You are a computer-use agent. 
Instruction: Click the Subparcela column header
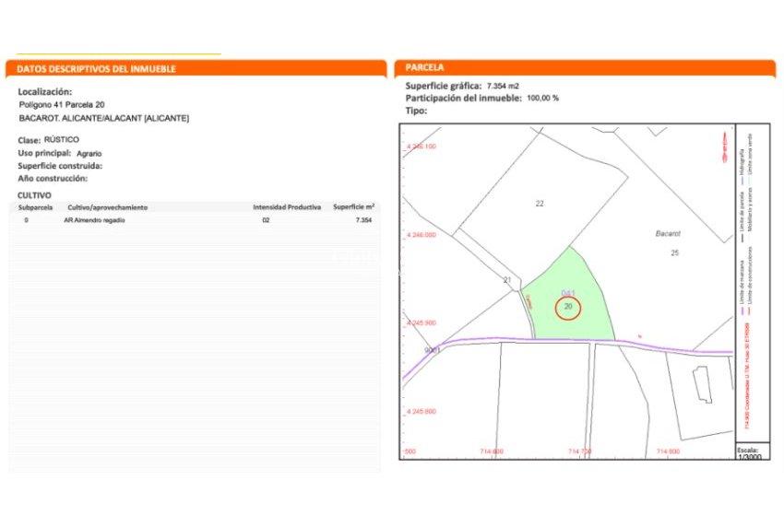(x=38, y=207)
